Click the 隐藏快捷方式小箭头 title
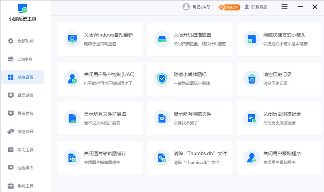Image resolution: width=324 pixels, height=192 pixels. pos(284,35)
